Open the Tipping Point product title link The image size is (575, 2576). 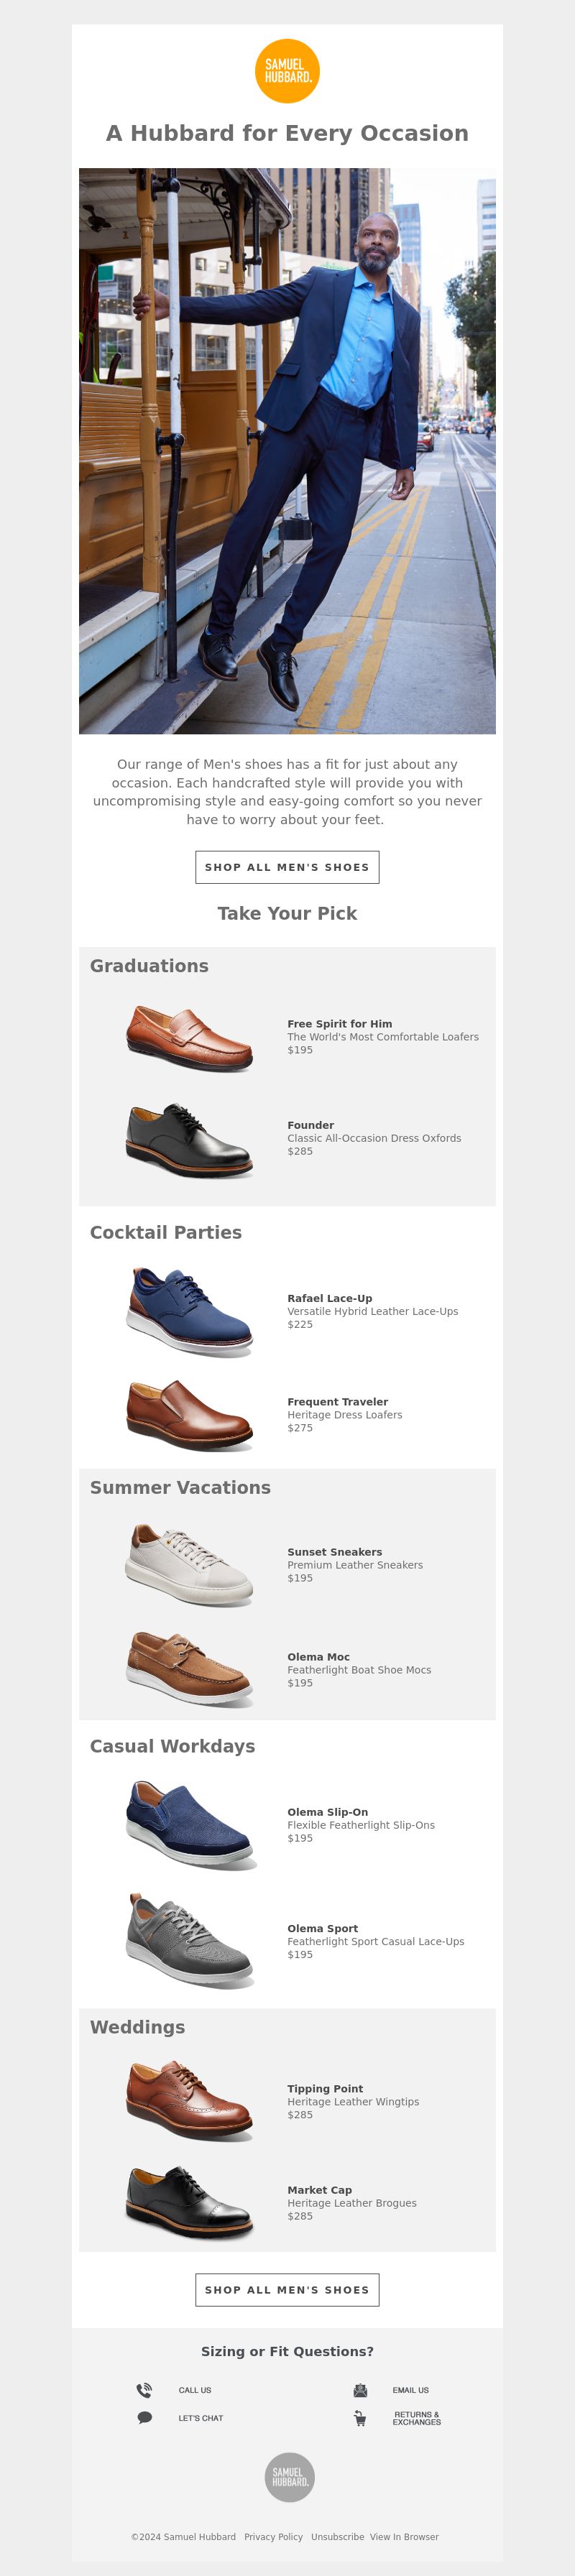pos(325,2089)
